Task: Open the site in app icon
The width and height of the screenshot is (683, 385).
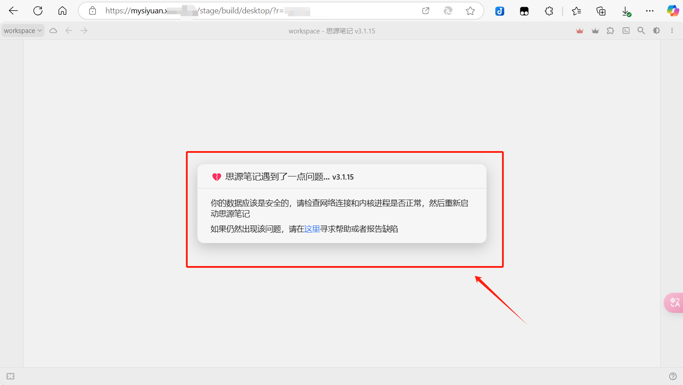Action: (x=426, y=11)
